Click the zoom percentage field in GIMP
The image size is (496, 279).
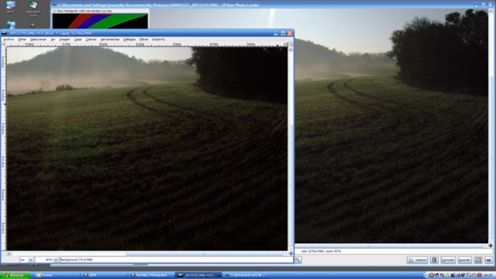click(x=45, y=260)
